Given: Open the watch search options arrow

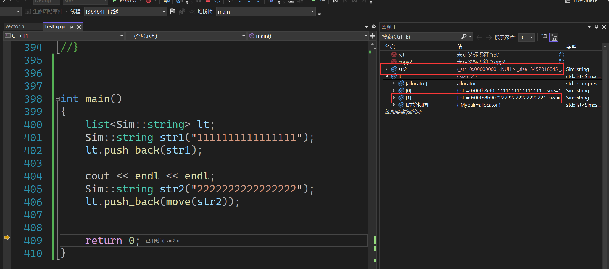Looking at the screenshot, I should 470,37.
